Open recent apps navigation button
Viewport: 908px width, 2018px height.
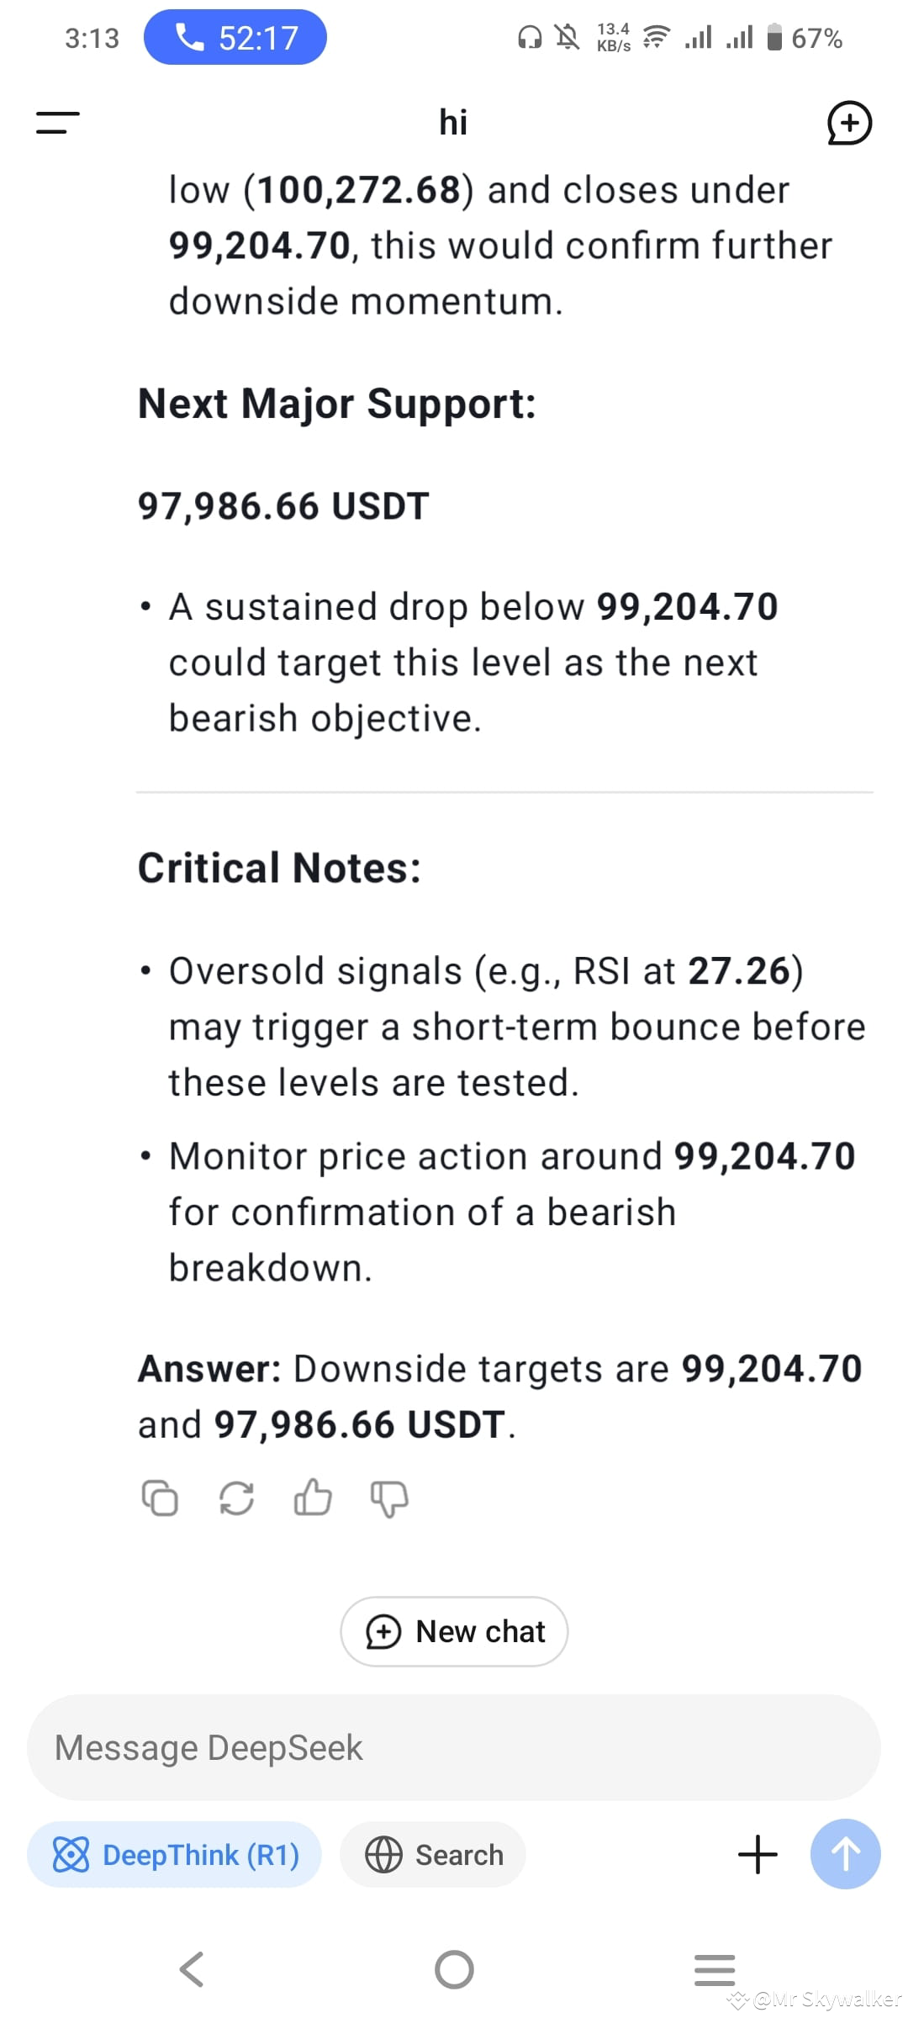click(715, 1969)
